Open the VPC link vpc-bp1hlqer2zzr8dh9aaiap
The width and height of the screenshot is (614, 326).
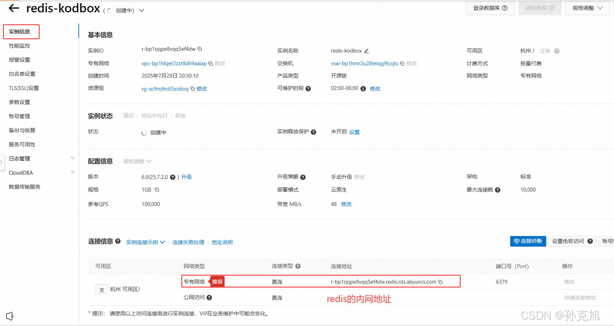pyautogui.click(x=174, y=64)
